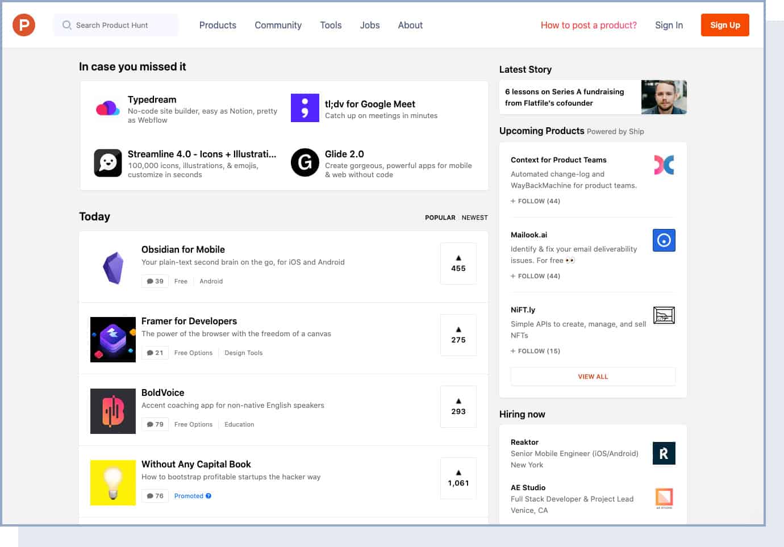Click the Promoted label link
Viewport: 784px width, 547px height.
pyautogui.click(x=189, y=496)
